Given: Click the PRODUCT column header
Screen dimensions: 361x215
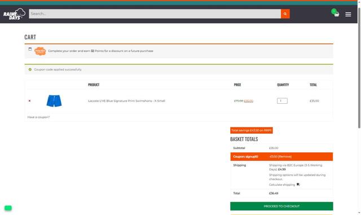Looking at the screenshot, I should [x=94, y=85].
